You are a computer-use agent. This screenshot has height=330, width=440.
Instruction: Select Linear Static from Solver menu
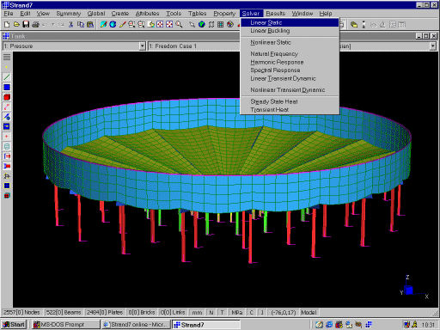(290, 22)
